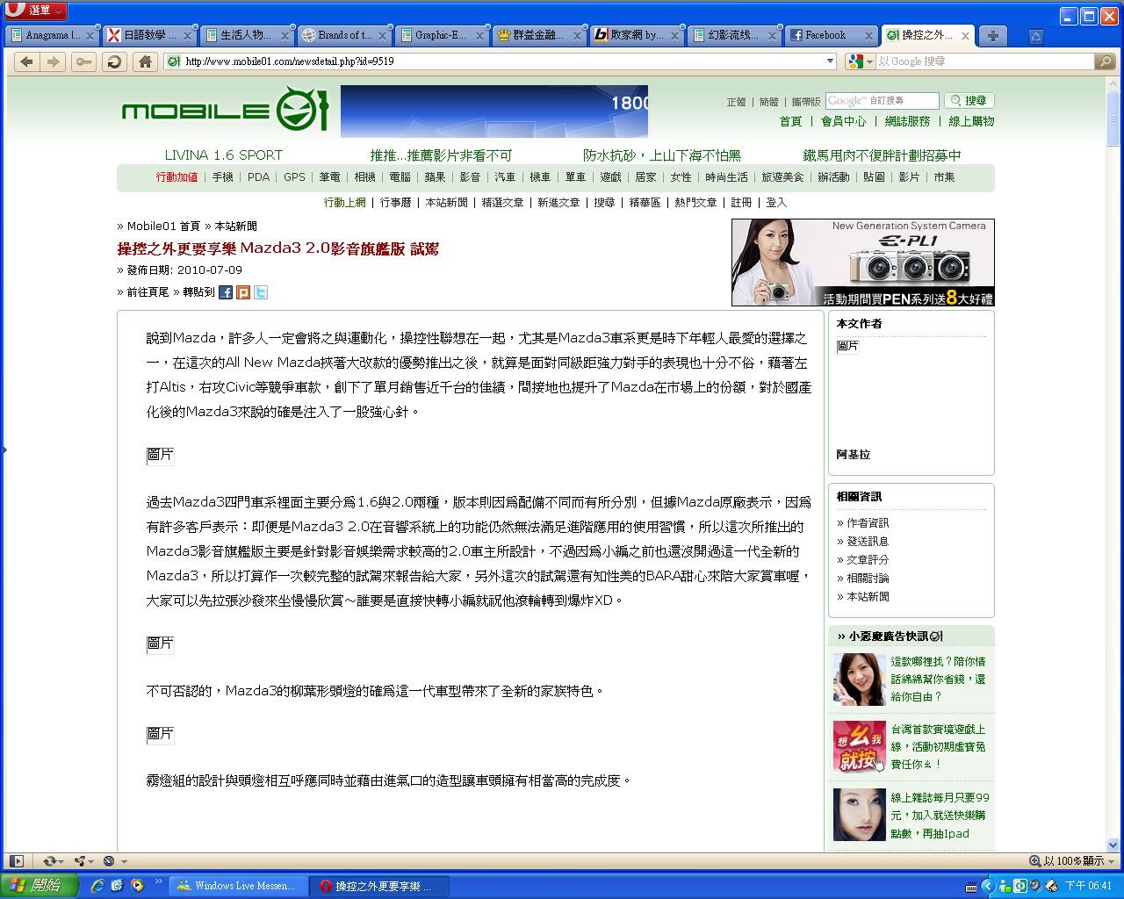Viewport: 1124px width, 899px height.
Task: Reload the page with the refresh icon
Action: click(x=114, y=61)
